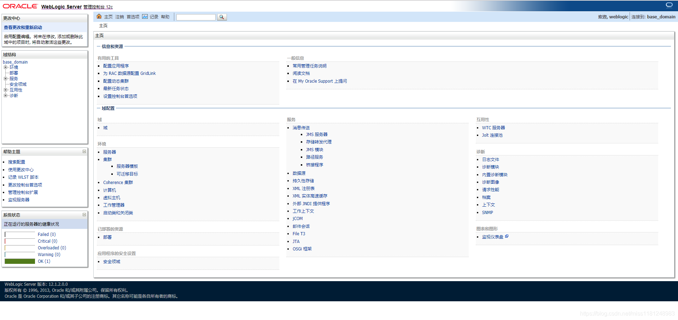Open 存储转发代理 link
Screen dimensions: 678x320
click(319, 142)
